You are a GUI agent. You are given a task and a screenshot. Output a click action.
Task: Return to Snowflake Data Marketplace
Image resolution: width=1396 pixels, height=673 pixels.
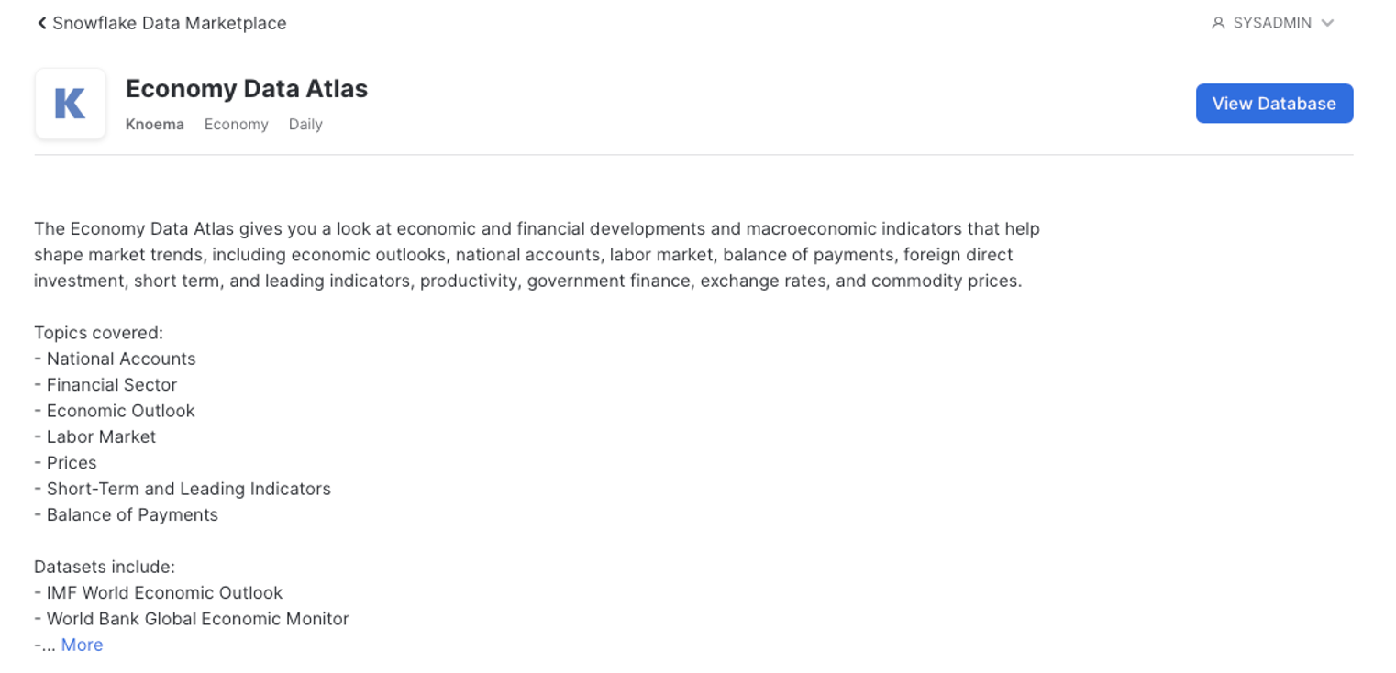point(169,23)
